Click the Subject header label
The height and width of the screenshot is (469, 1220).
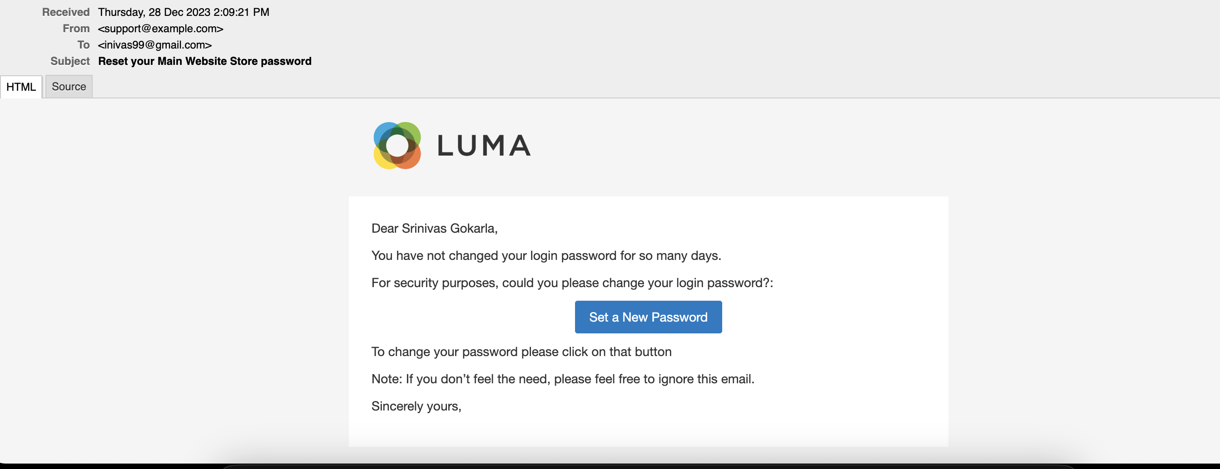tap(69, 61)
